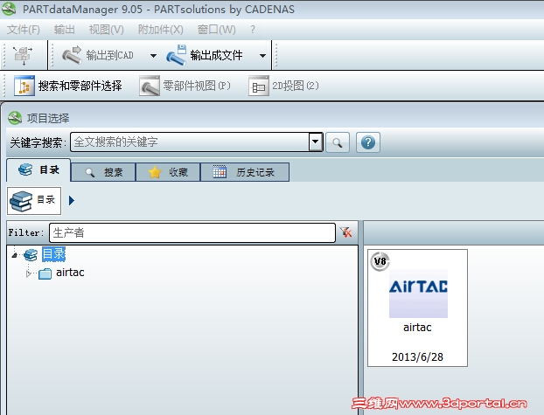Select the 历史记录 history tab

coord(245,172)
